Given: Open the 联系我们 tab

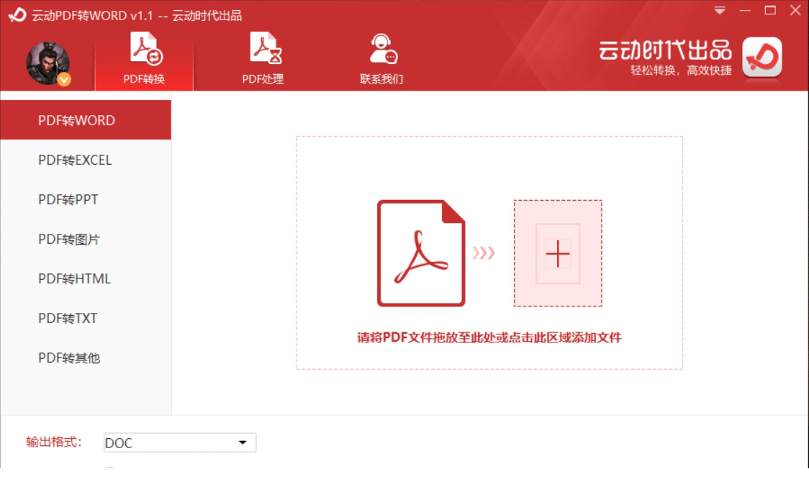Looking at the screenshot, I should coord(382,59).
